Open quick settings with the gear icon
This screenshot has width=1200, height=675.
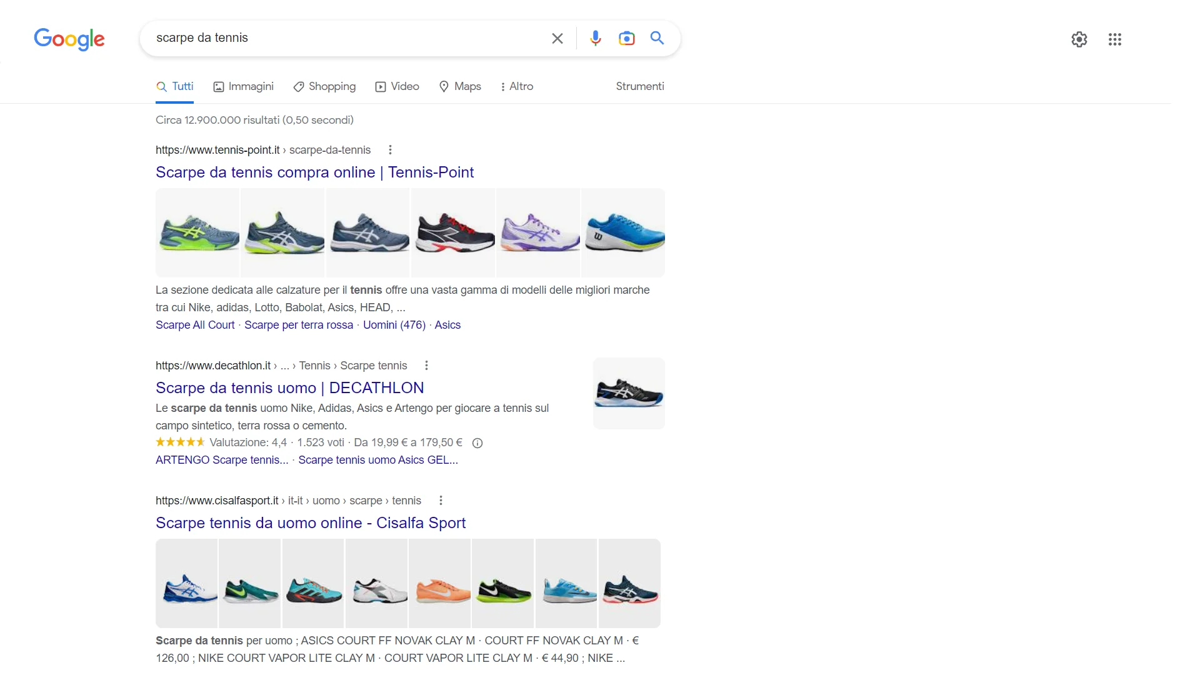1079,39
